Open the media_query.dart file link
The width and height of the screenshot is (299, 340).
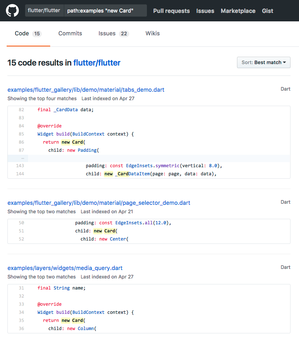65,268
